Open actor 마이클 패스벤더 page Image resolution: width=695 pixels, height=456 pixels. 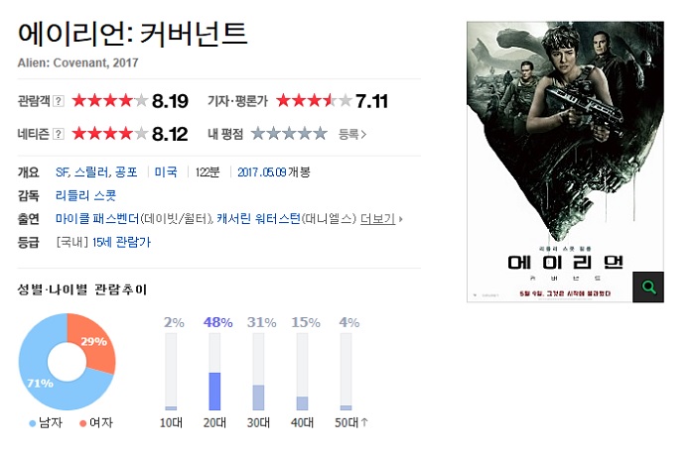pos(97,219)
